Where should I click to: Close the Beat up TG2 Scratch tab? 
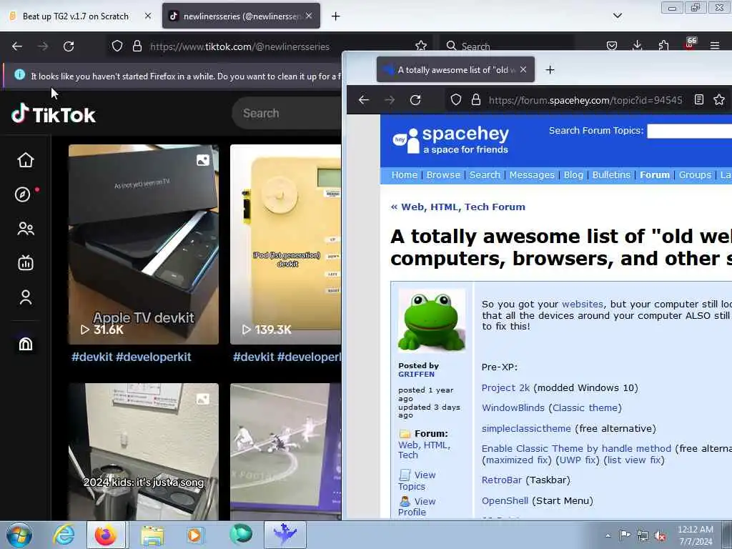pyautogui.click(x=148, y=16)
